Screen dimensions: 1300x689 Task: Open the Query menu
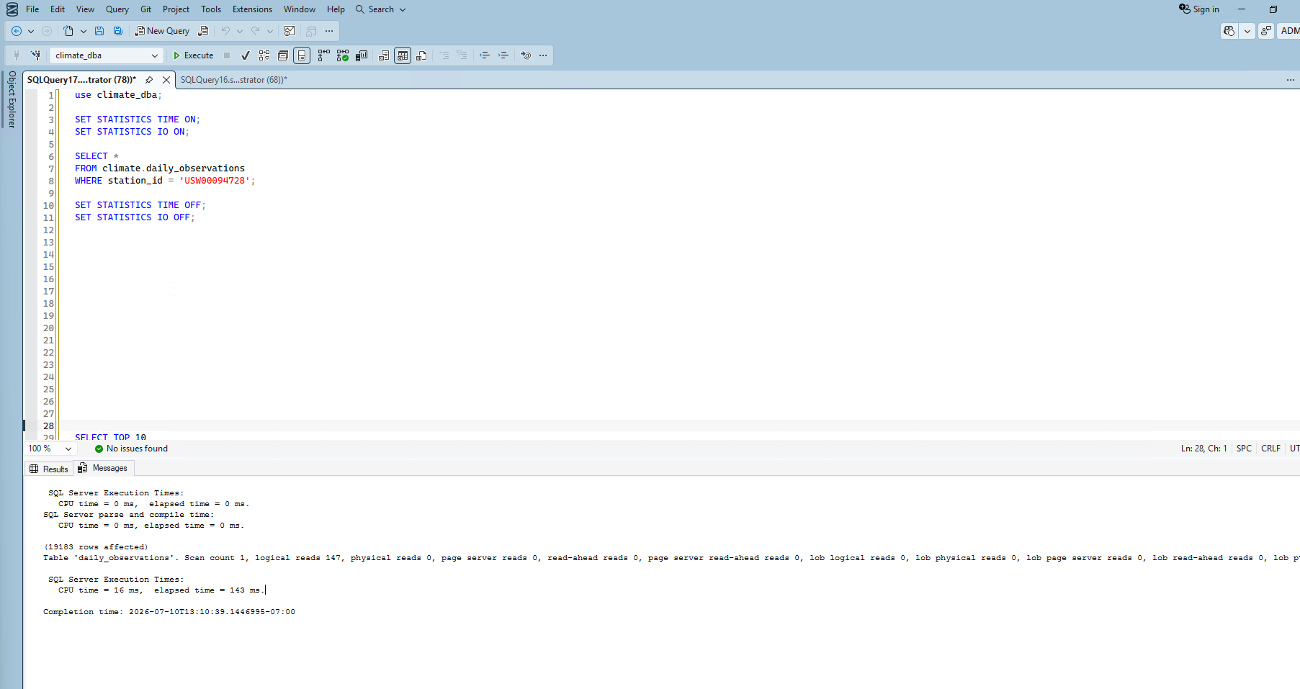tap(117, 9)
